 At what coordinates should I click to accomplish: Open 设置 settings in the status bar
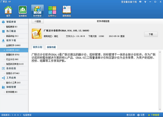(141, 115)
